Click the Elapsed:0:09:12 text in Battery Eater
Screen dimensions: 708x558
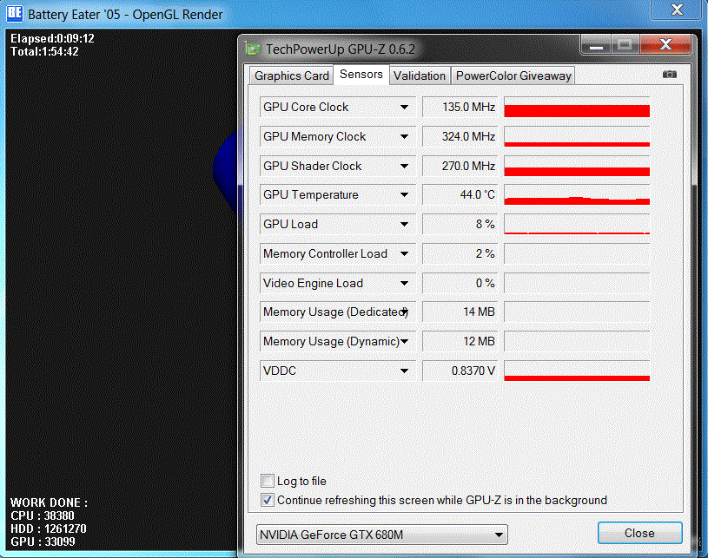click(x=52, y=38)
